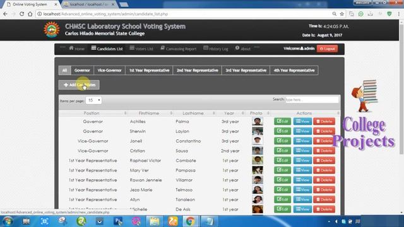Select the 'Constantino' last name cell

coord(188,141)
